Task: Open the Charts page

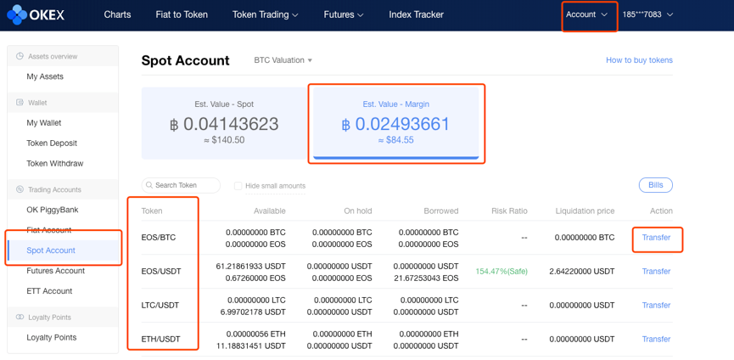Action: 117,14
